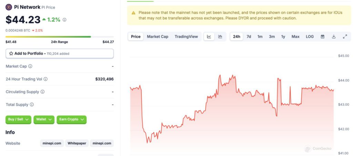Click the Pi Network coin logo
This screenshot has width=353, height=156.
click(x=9, y=7)
